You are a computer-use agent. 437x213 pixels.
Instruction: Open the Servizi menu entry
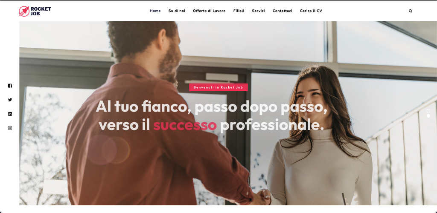tap(258, 11)
